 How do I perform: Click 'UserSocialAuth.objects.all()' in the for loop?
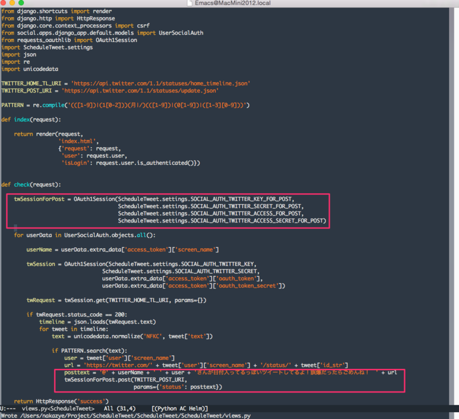click(108, 235)
